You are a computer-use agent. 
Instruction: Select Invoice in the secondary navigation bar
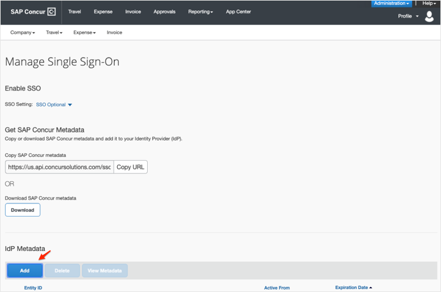(114, 32)
